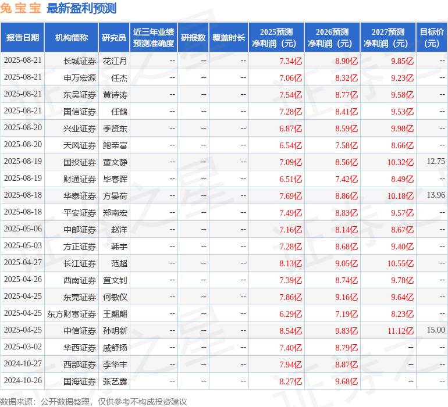Click 2027 forecast value 10.55亿
448x407 pixels.
tap(400, 263)
